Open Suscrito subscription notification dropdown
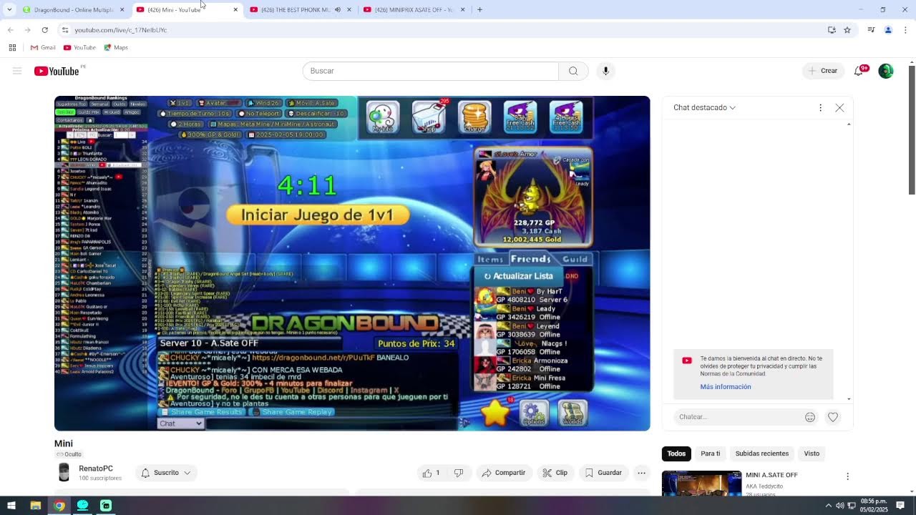This screenshot has width=916, height=515. [166, 473]
